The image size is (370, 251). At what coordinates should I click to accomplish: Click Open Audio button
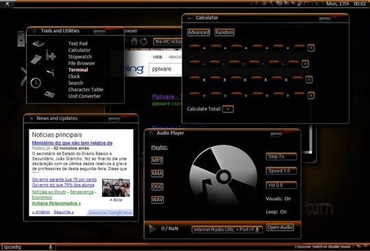tap(280, 228)
